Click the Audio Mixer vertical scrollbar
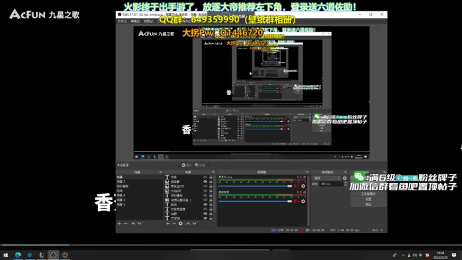 click(308, 200)
